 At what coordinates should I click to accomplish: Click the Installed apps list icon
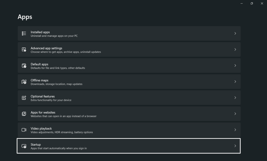click(x=24, y=33)
